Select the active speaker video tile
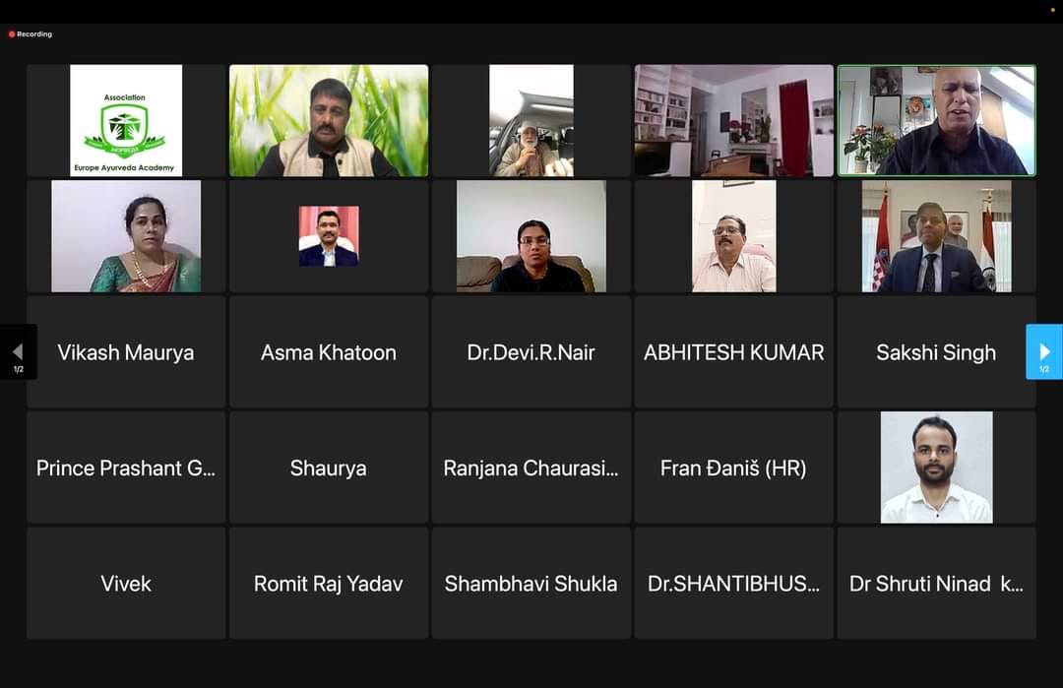The image size is (1063, 688). [x=937, y=121]
